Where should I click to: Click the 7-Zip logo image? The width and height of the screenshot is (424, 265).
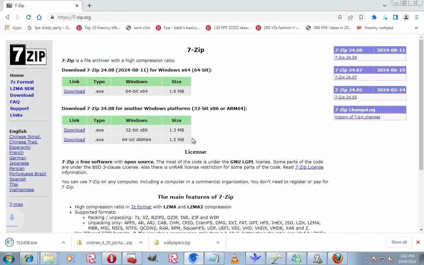click(x=28, y=55)
